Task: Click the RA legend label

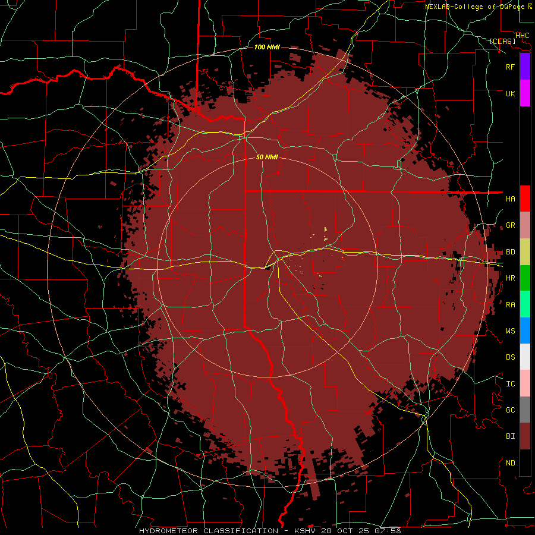Action: pyautogui.click(x=510, y=305)
